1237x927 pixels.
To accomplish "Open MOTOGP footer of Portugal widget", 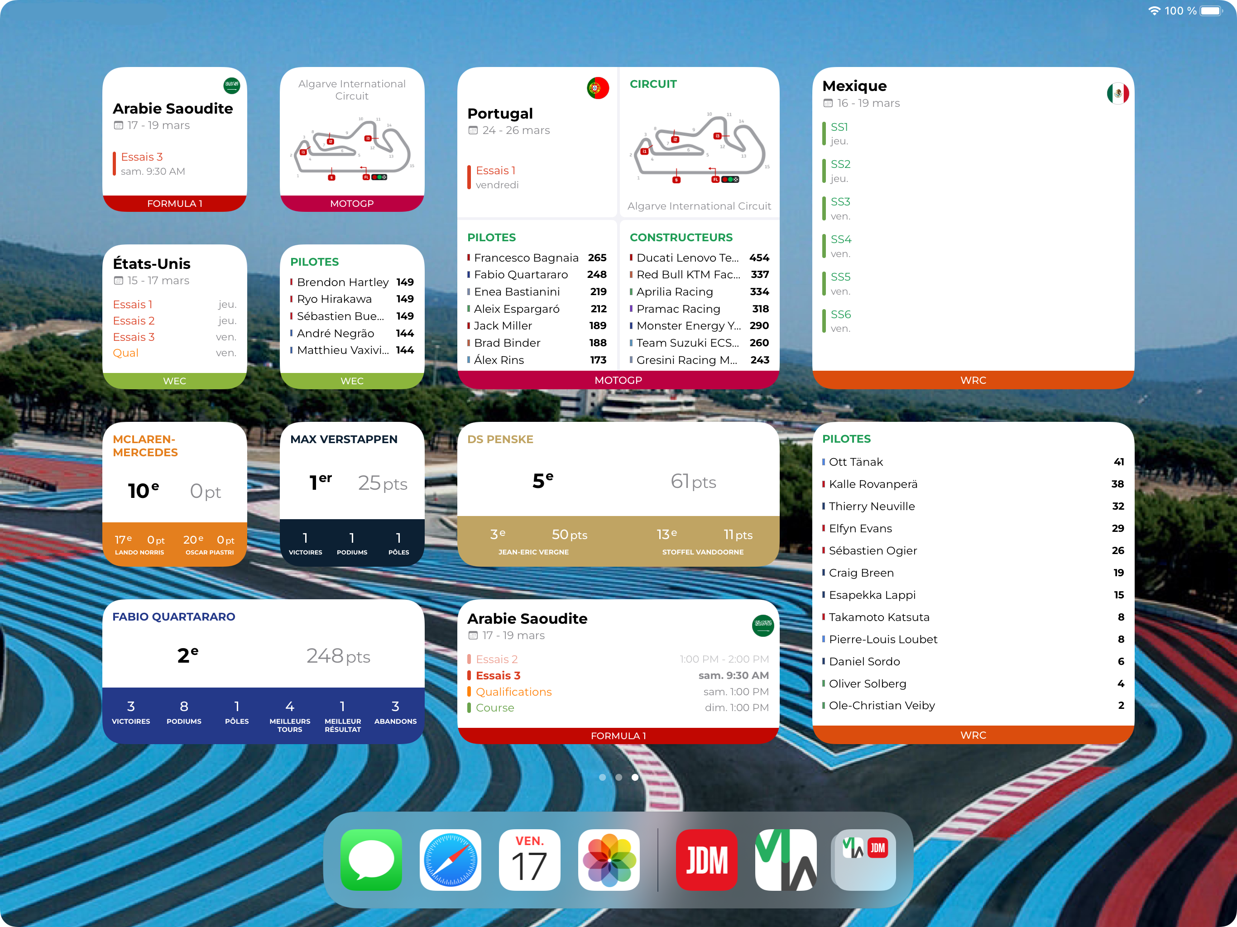I will click(618, 380).
